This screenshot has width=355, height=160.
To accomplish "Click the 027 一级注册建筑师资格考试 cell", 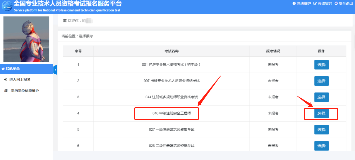I will (171, 130).
